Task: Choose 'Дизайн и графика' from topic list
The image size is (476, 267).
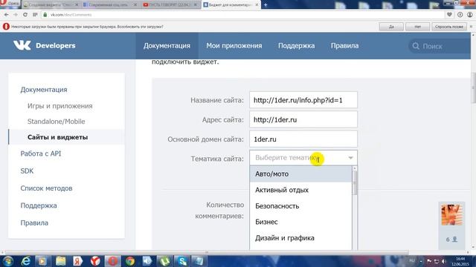Action: click(300, 237)
